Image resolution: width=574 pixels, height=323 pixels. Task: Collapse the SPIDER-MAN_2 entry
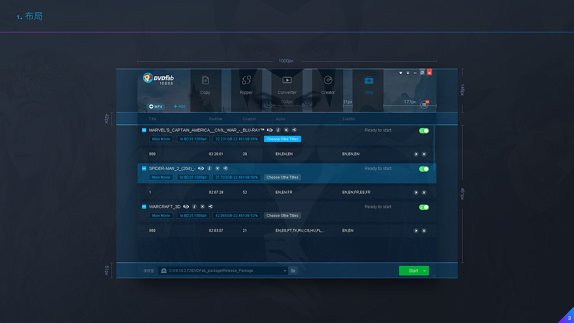(x=144, y=168)
